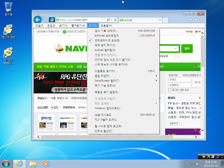Check the 로그인 상태 유지 checkbox
The width and height of the screenshot is (224, 168).
pyautogui.click(x=170, y=90)
